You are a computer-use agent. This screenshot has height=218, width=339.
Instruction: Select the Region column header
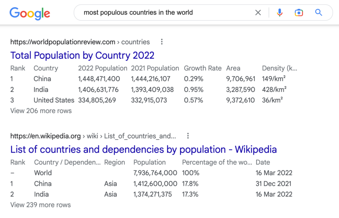(x=115, y=162)
